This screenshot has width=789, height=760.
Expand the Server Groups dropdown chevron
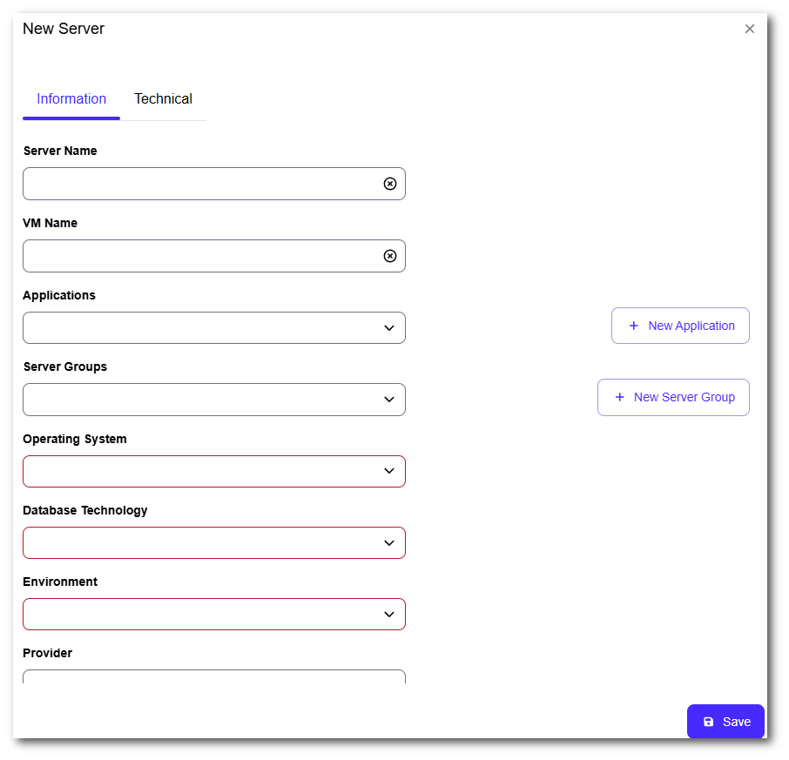click(x=389, y=400)
